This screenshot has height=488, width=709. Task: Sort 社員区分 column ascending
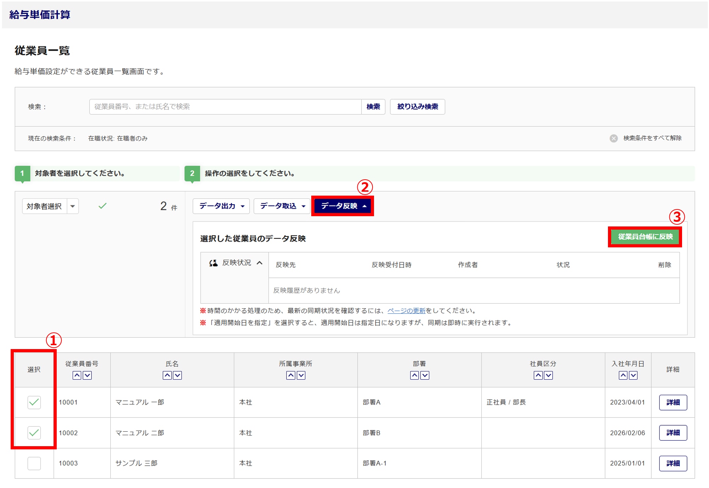[x=538, y=375]
